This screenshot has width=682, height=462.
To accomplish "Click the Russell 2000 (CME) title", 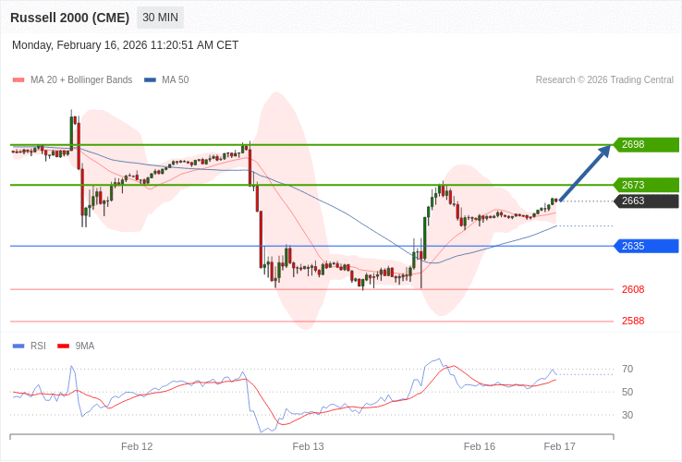I will click(x=69, y=18).
